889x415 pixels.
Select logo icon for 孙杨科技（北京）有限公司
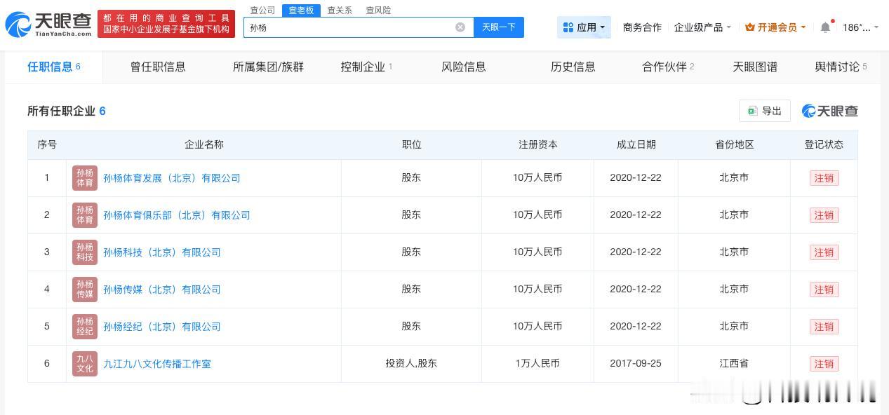tap(85, 252)
